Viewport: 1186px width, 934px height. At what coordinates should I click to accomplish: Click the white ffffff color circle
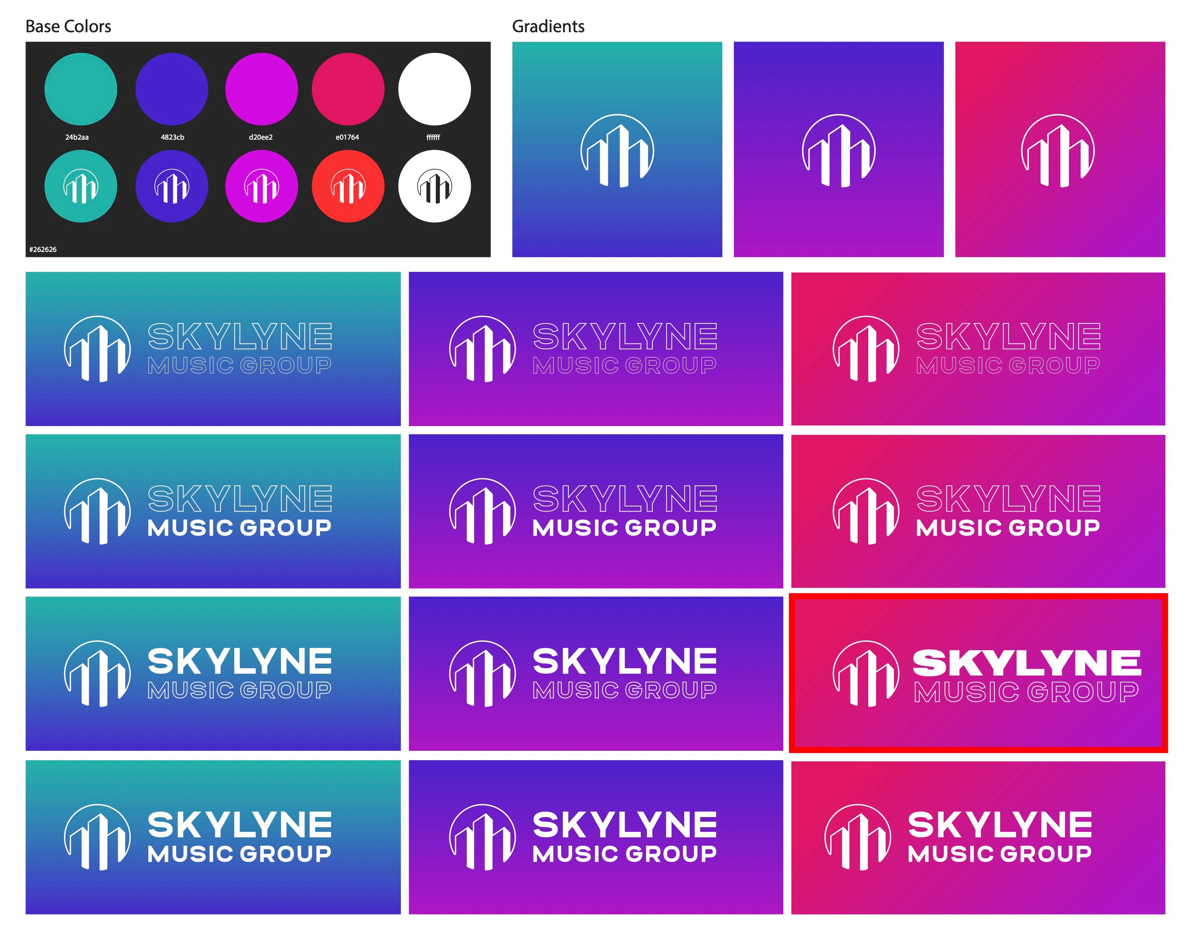coord(434,89)
